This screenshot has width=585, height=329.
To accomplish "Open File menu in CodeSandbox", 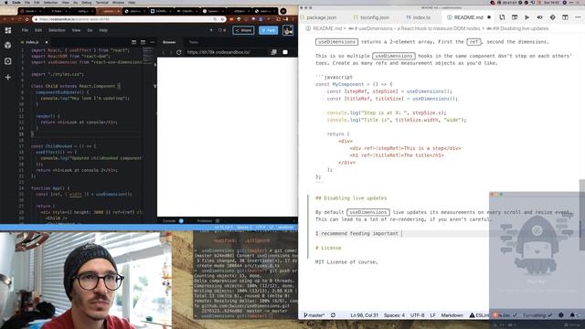I will [25, 30].
